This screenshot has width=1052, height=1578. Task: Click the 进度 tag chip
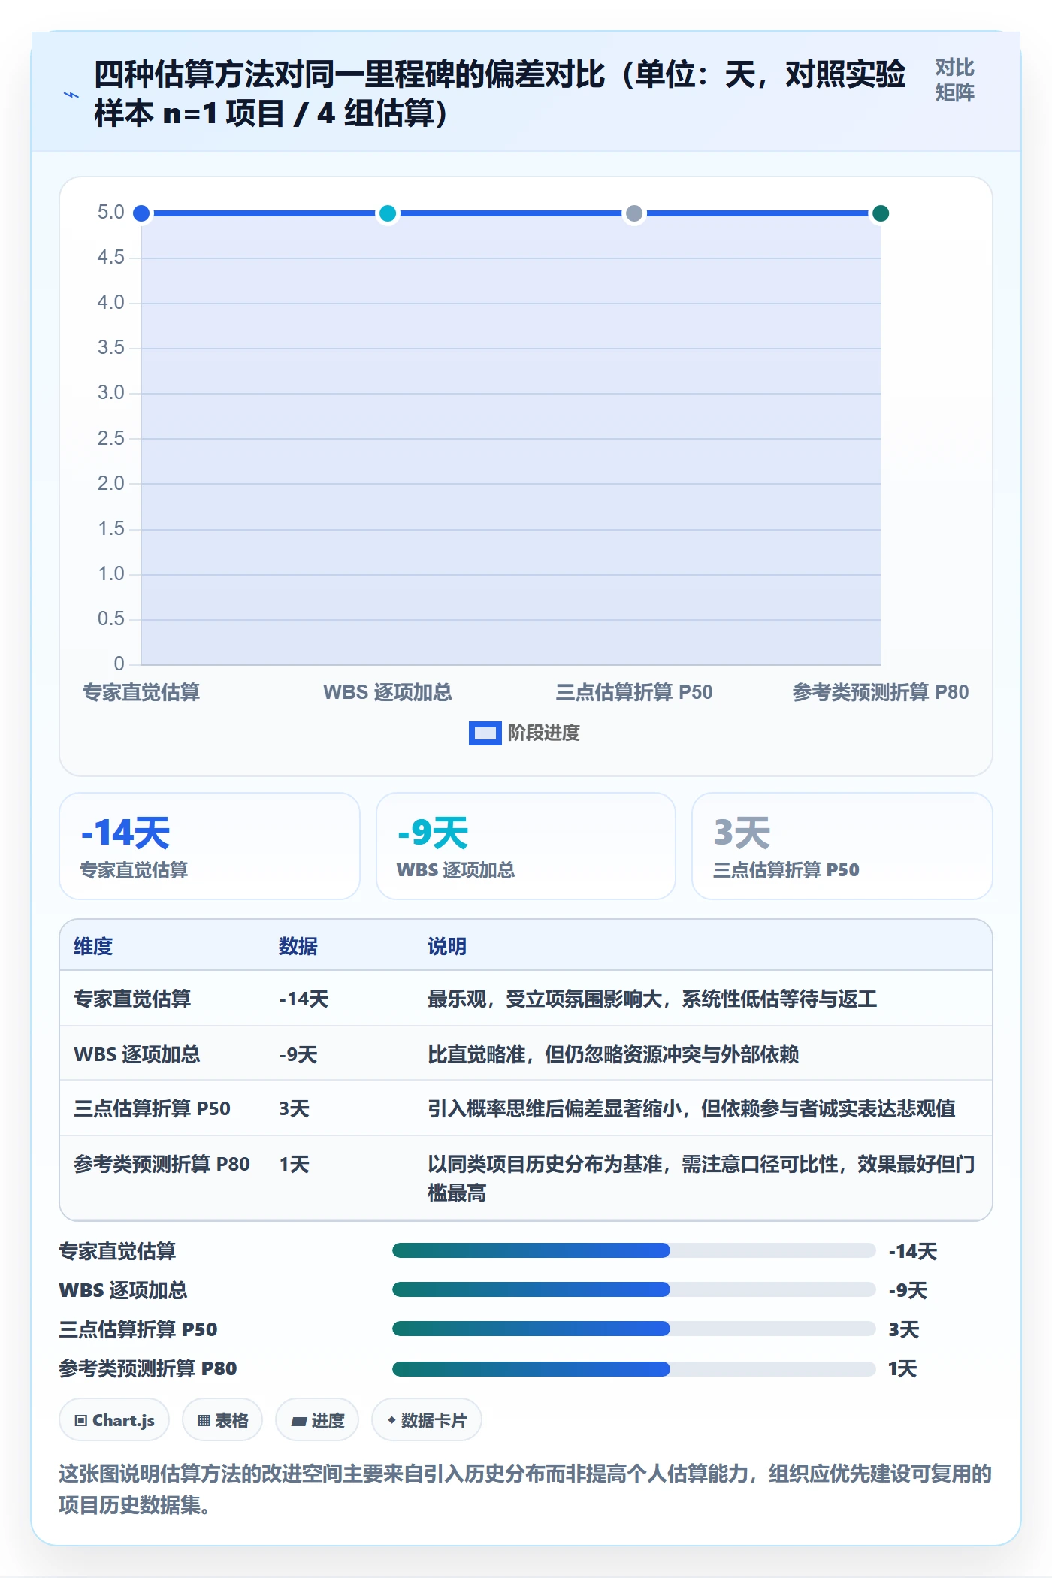[x=317, y=1420]
